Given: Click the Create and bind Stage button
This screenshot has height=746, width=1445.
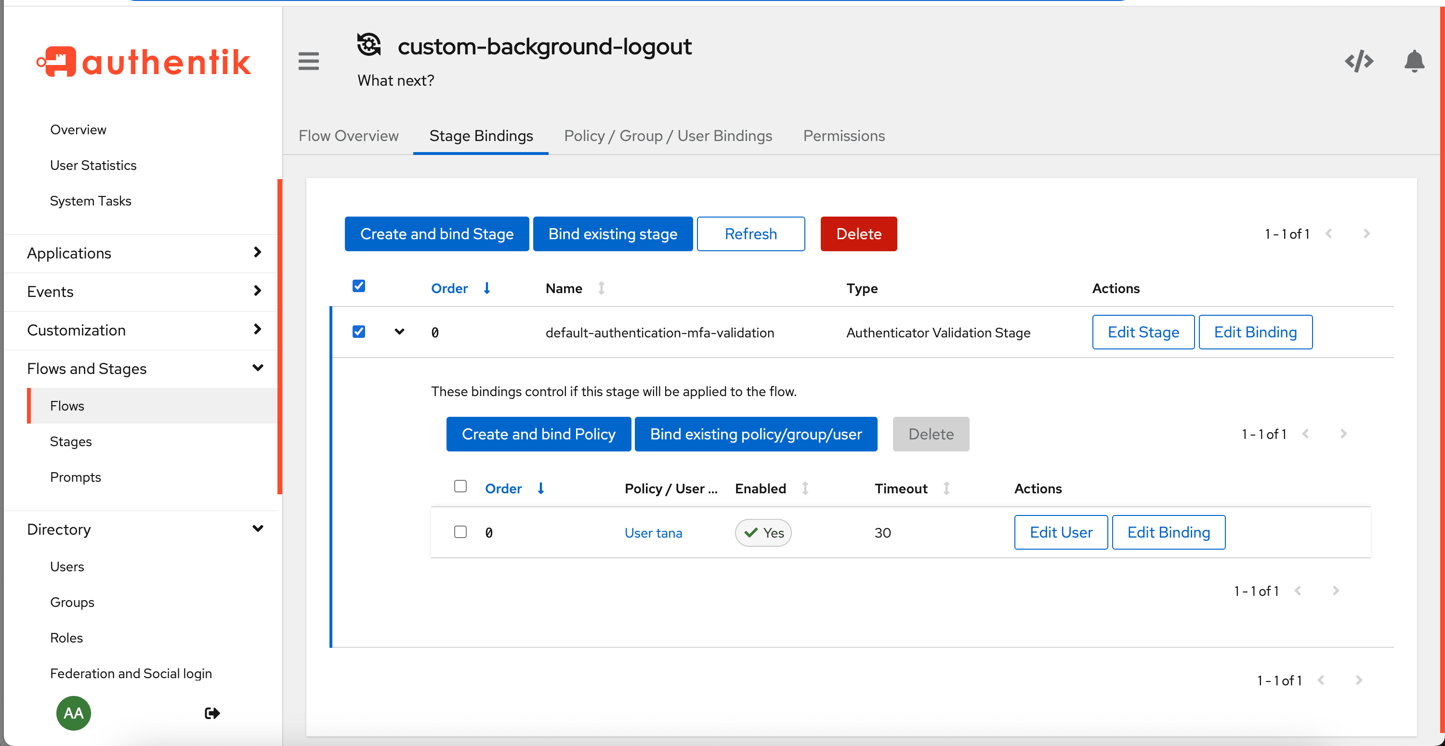Looking at the screenshot, I should pos(436,234).
